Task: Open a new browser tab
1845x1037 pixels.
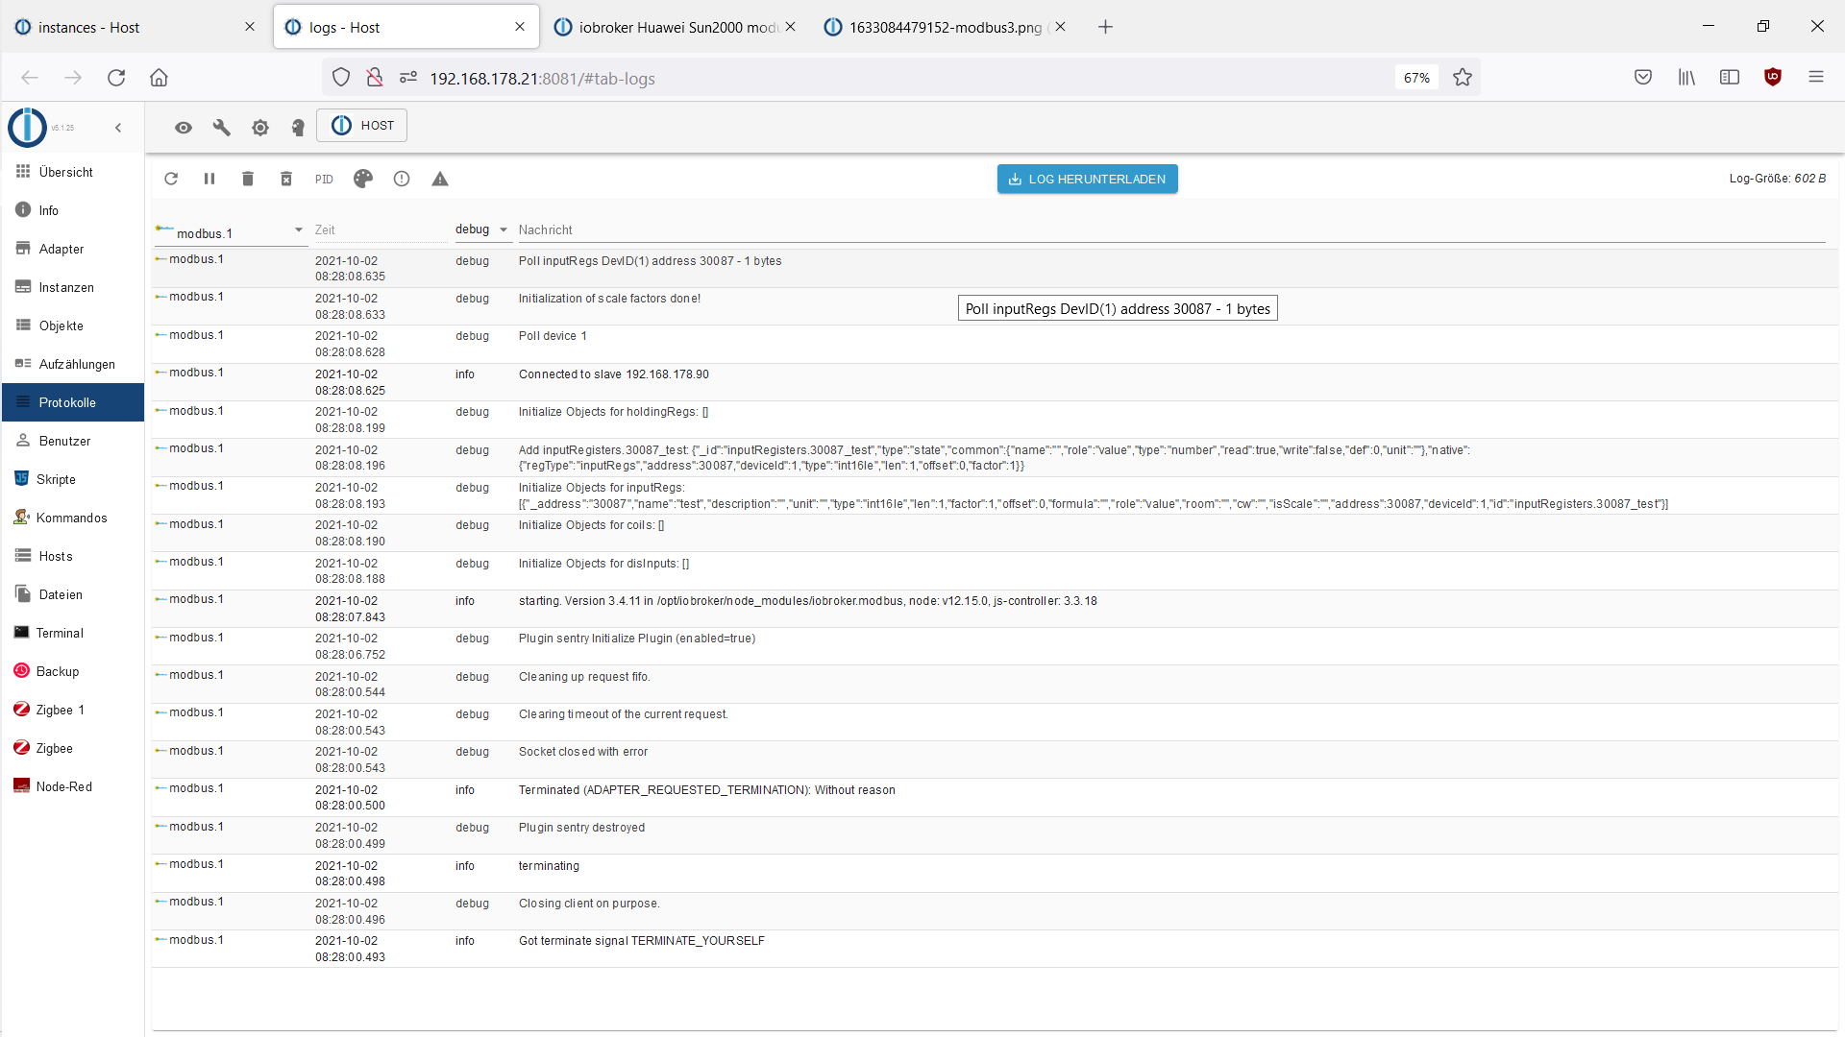Action: [1105, 27]
